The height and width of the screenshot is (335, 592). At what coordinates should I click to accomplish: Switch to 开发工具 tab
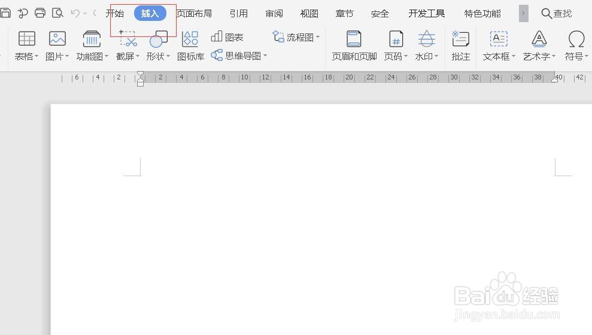pos(427,14)
